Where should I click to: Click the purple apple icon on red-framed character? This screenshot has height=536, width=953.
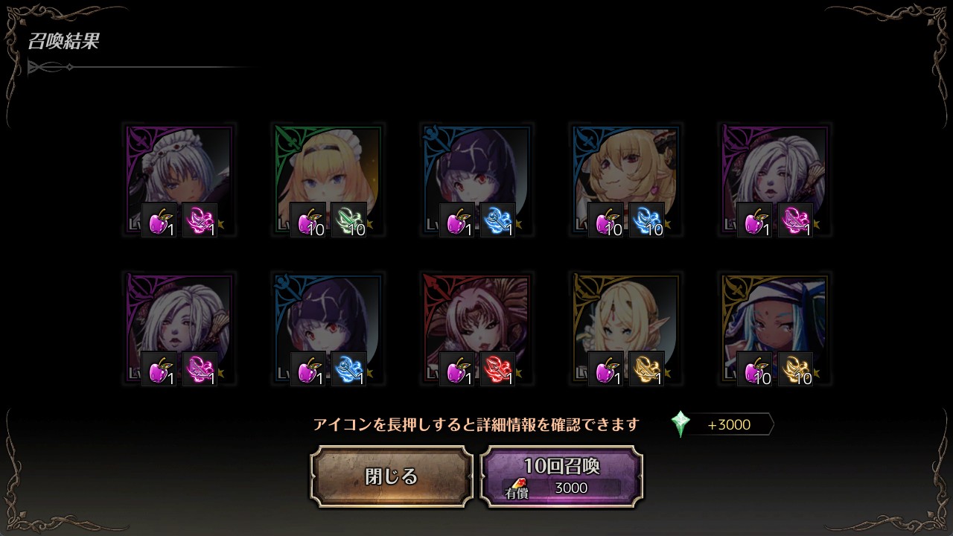(456, 368)
